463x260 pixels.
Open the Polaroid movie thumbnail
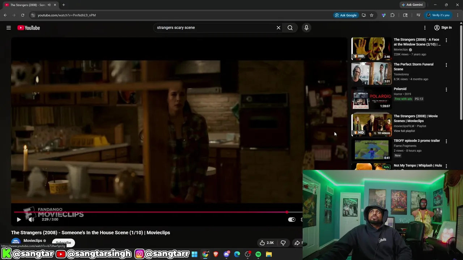(371, 98)
